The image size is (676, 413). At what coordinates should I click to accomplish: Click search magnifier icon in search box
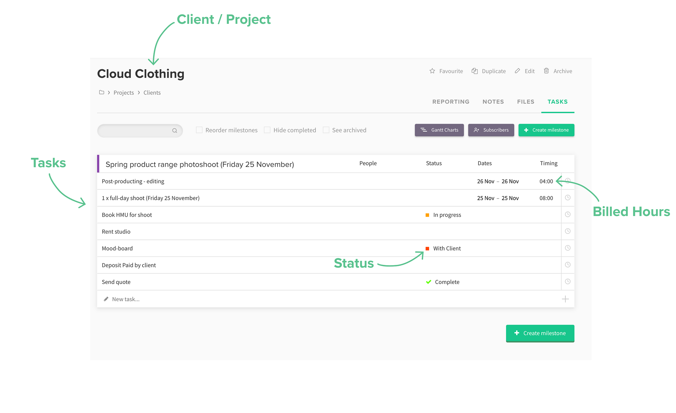coord(175,131)
